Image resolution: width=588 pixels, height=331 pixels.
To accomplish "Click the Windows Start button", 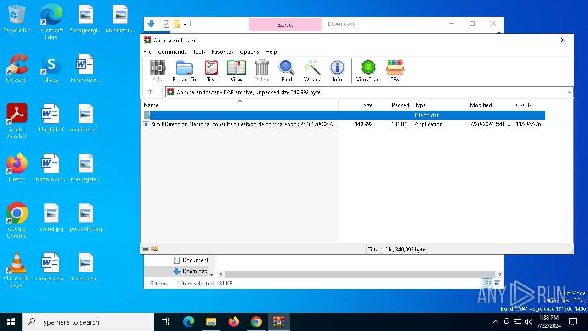I will pos(11,322).
